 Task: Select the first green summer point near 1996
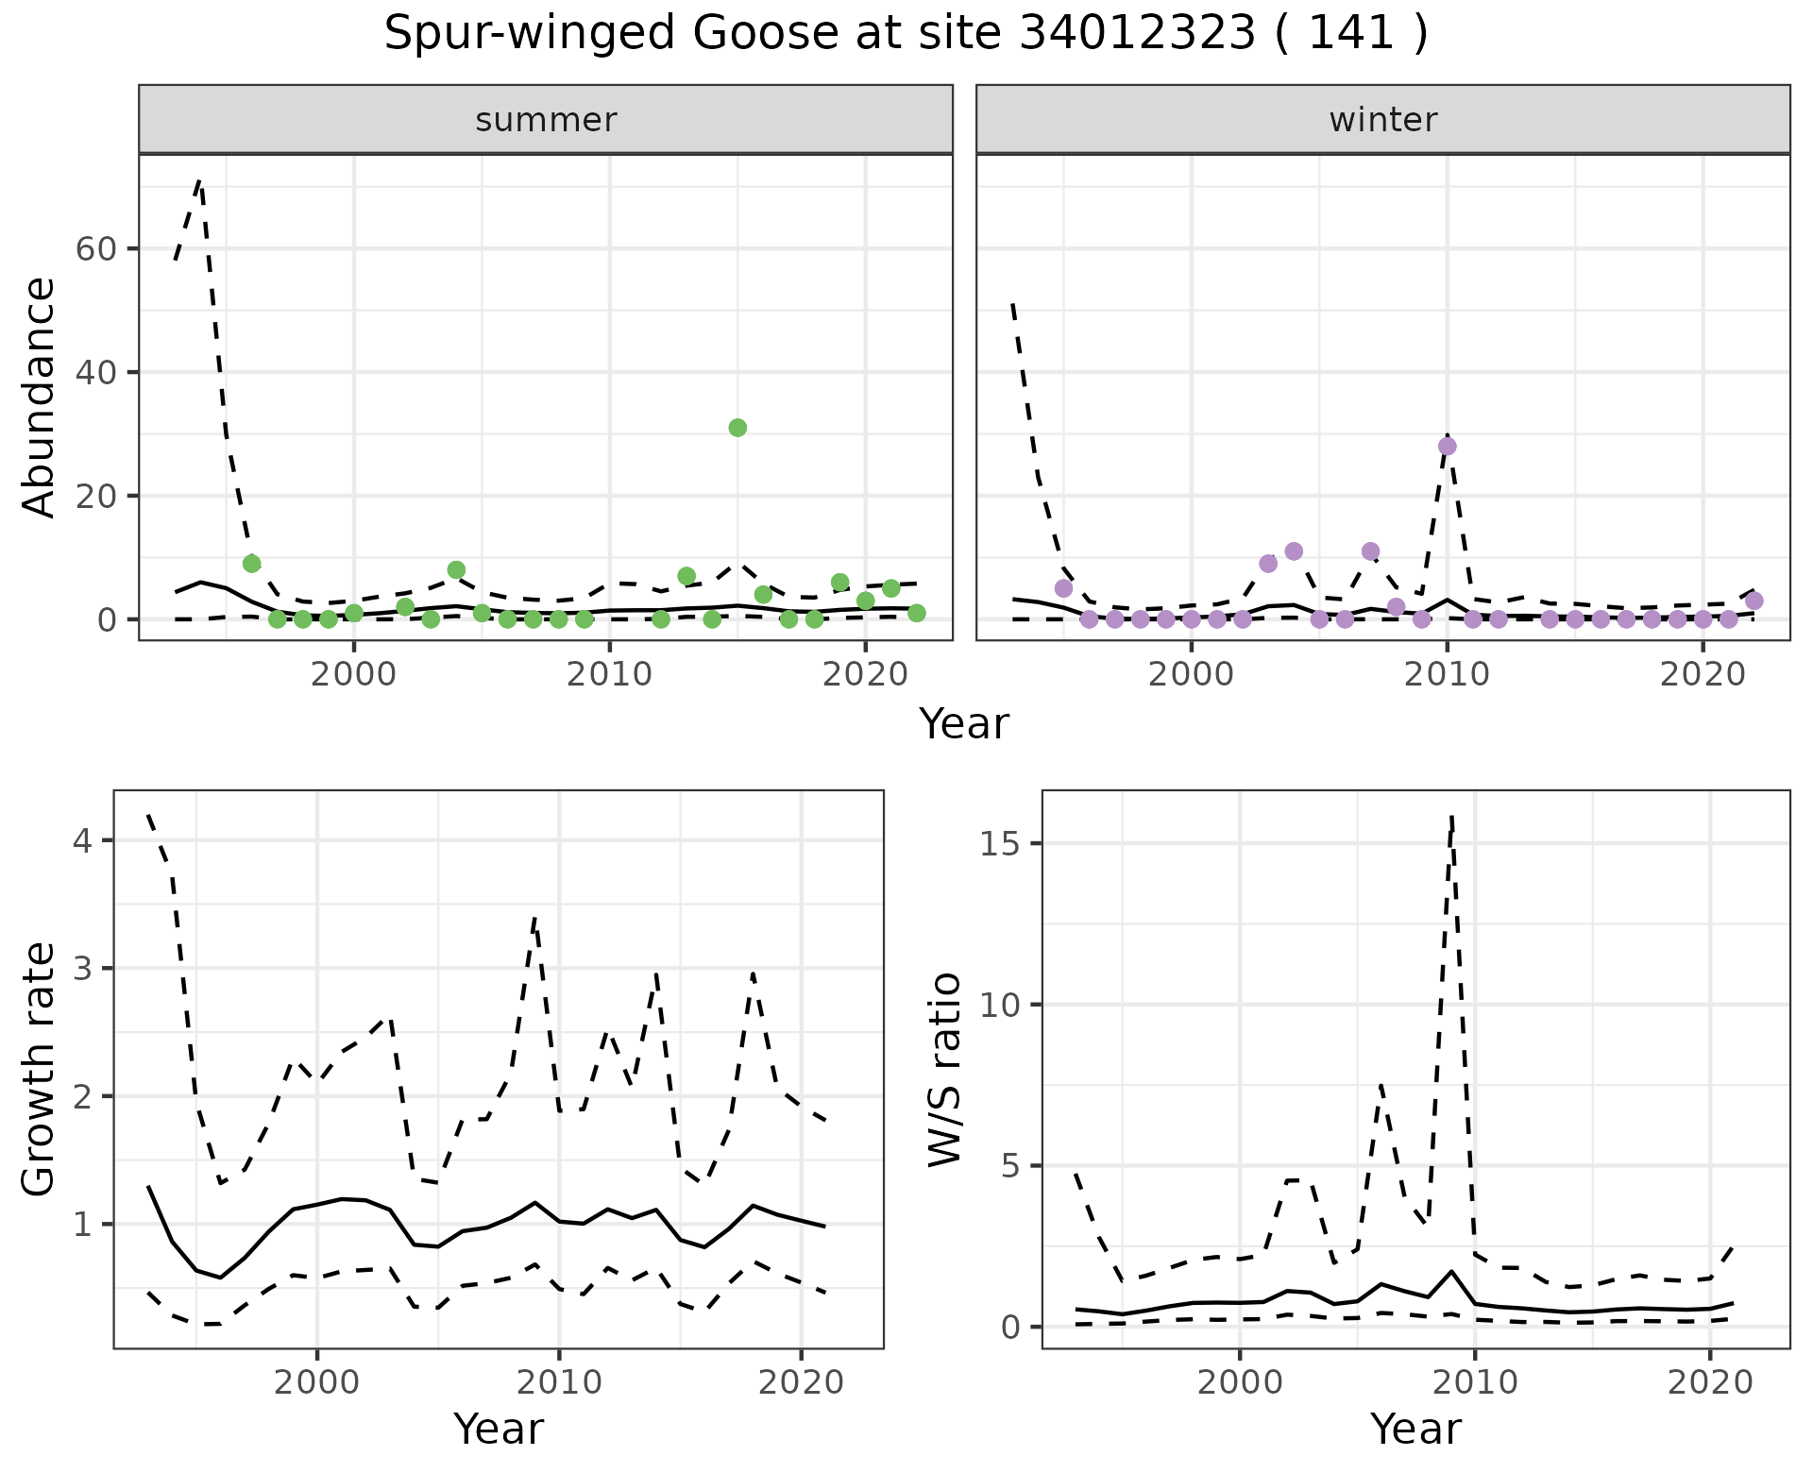251,564
